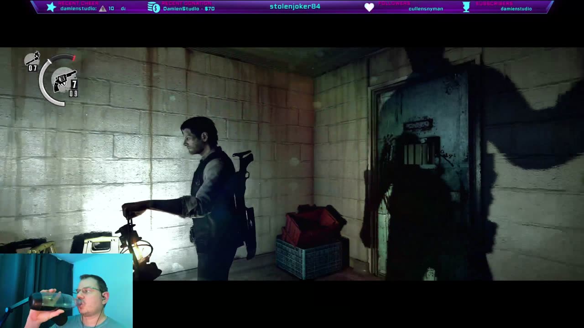The image size is (584, 328).
Task: Click the "DamienStudio - $70" donation text
Action: pyautogui.click(x=189, y=9)
